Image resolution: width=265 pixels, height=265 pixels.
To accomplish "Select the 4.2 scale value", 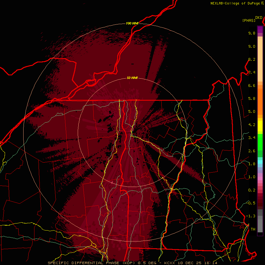I will pos(252,125).
